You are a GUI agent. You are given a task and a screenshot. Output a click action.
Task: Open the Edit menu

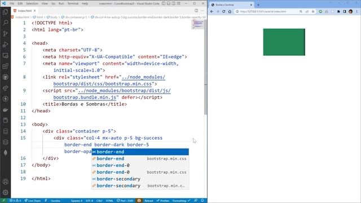[x=20, y=3]
